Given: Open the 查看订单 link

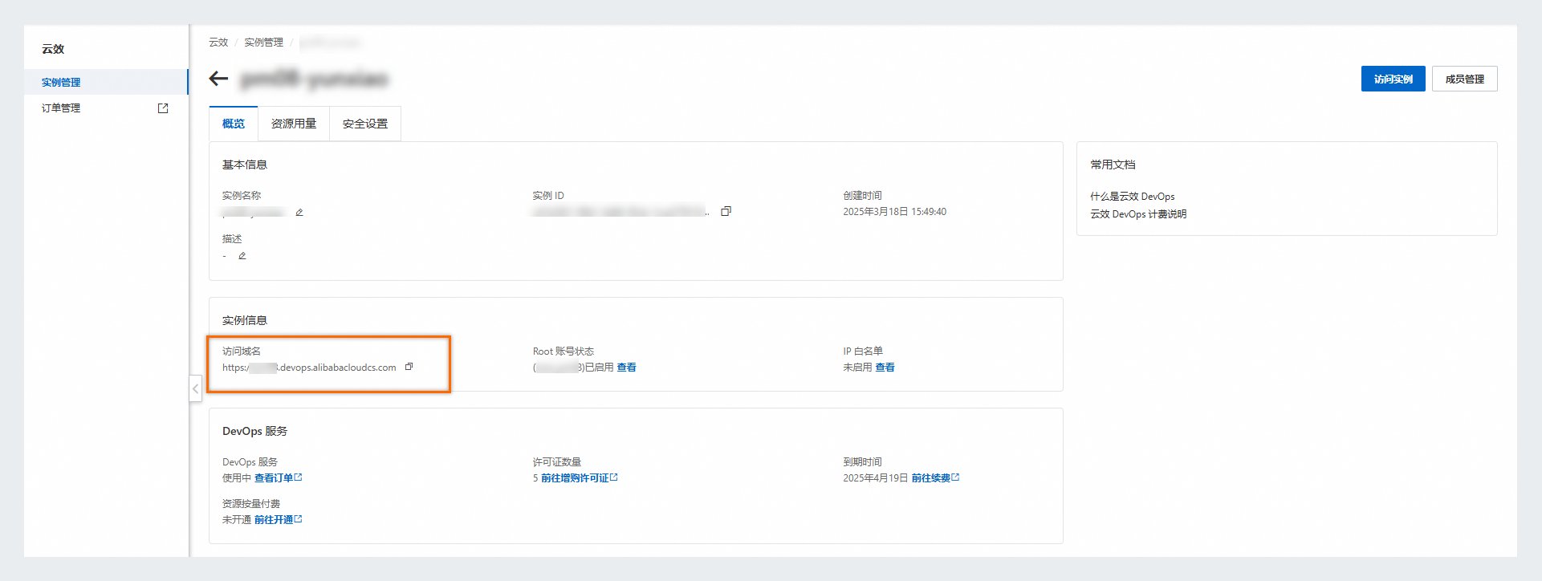Looking at the screenshot, I should [278, 478].
